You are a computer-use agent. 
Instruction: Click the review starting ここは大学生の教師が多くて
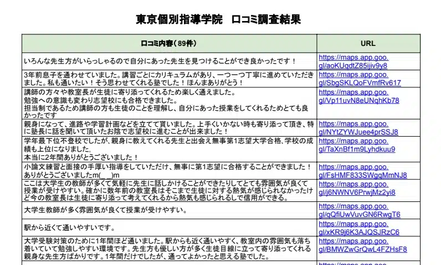(x=168, y=191)
